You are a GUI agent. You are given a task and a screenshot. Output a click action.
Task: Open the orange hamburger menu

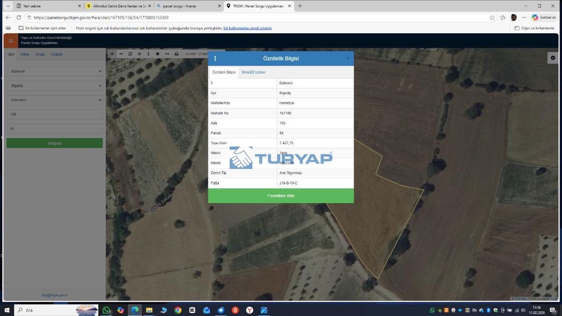click(11, 41)
